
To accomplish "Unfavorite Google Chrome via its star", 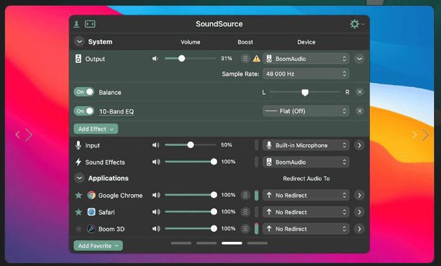I will pos(79,196).
